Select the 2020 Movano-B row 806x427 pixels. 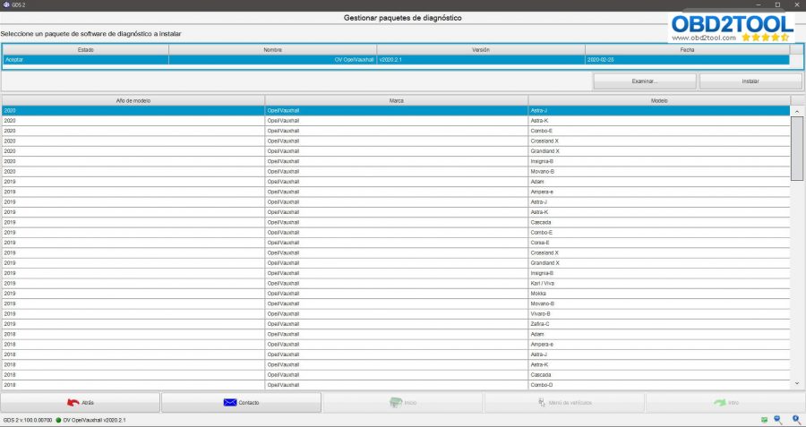pyautogui.click(x=396, y=172)
